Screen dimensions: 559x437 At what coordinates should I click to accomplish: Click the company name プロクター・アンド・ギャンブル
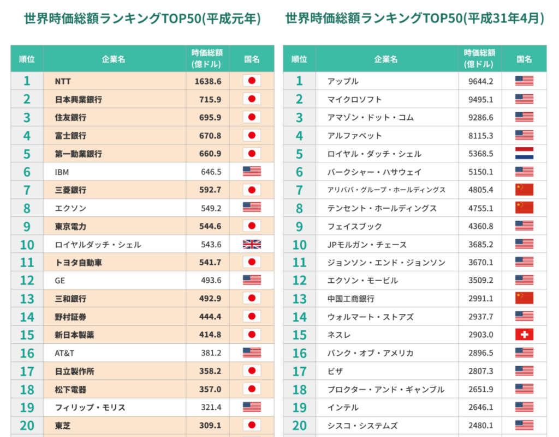coord(386,390)
